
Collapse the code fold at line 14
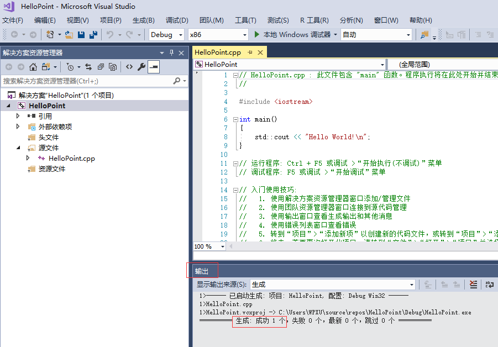pos(235,191)
